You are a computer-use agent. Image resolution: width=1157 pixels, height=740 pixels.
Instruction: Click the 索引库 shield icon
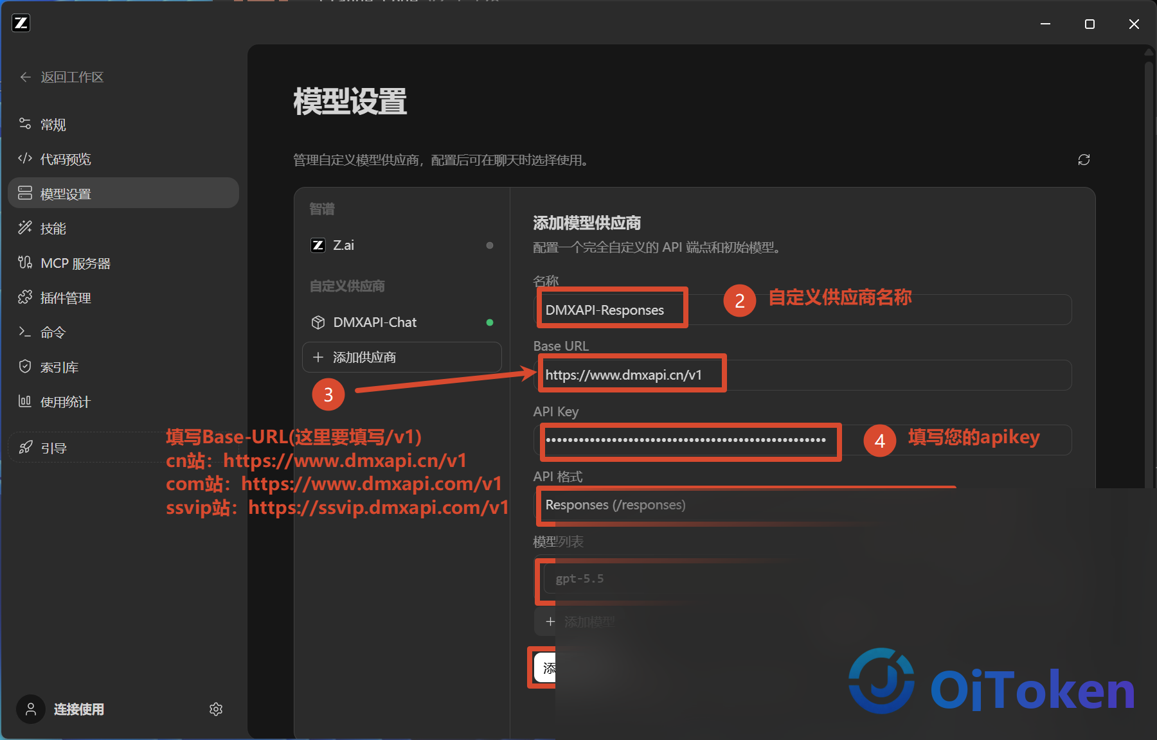[x=25, y=367]
